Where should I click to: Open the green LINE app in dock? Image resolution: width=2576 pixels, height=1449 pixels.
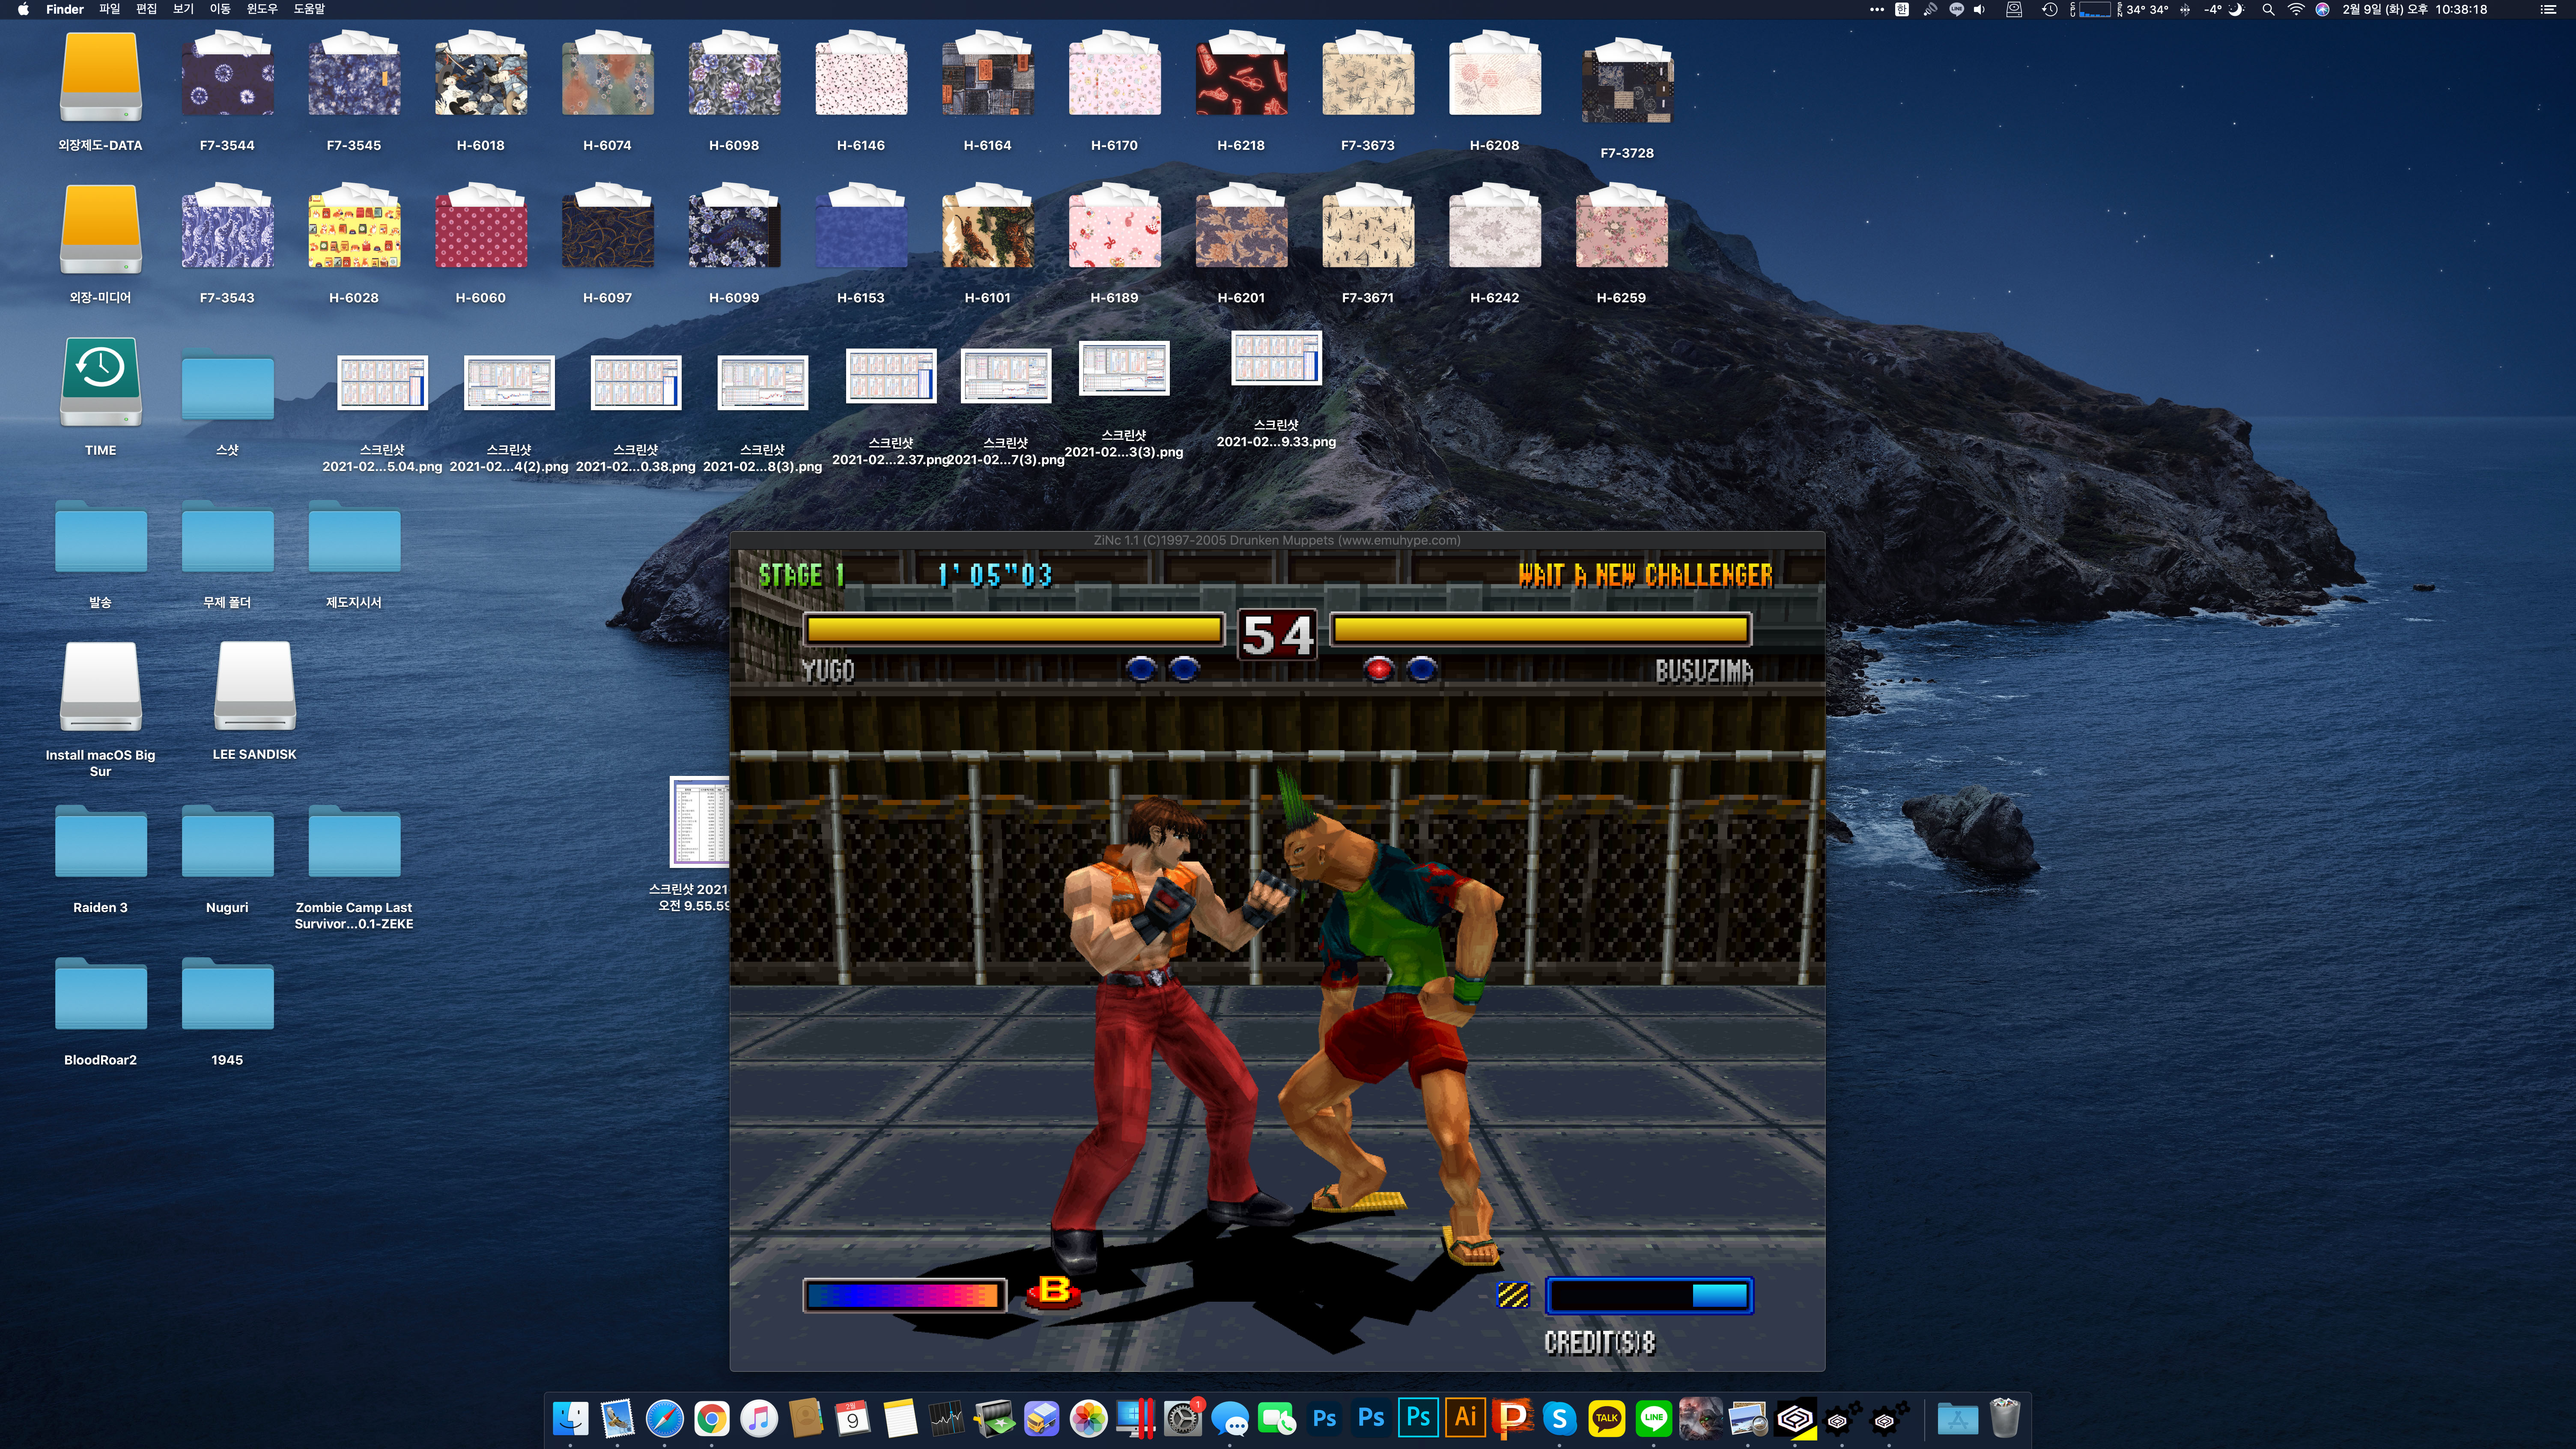(x=1654, y=1418)
